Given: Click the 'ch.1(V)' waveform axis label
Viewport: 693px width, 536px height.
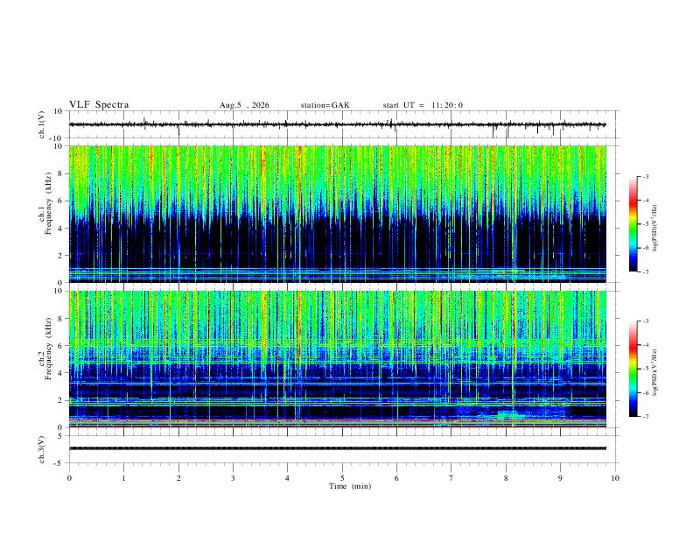Looking at the screenshot, I should [42, 124].
